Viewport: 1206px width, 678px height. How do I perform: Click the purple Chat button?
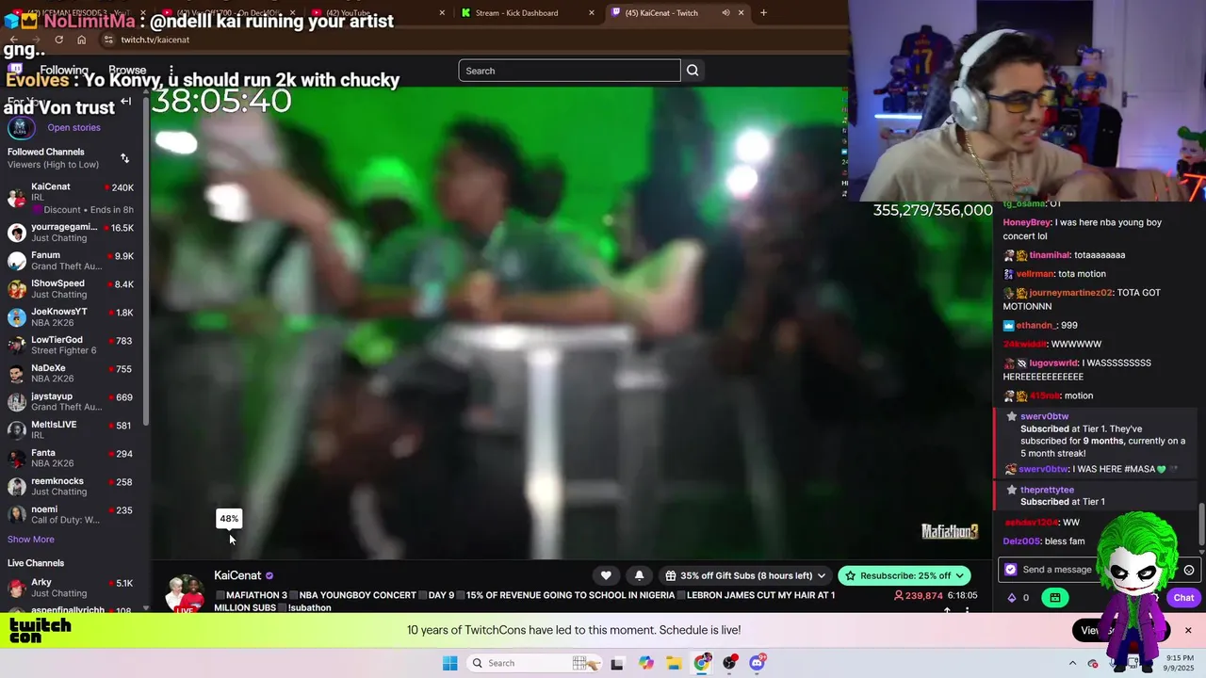tap(1183, 597)
